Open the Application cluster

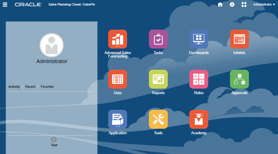[117, 119]
